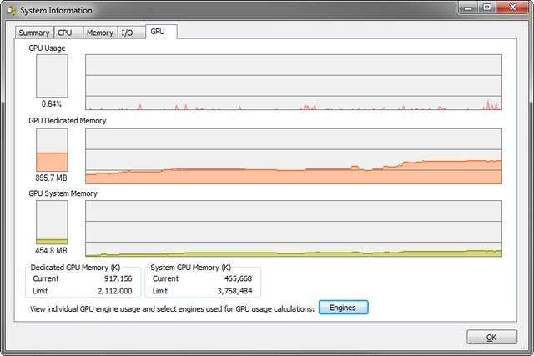Click the 454.8 MB value
The width and height of the screenshot is (534, 356).
click(52, 250)
